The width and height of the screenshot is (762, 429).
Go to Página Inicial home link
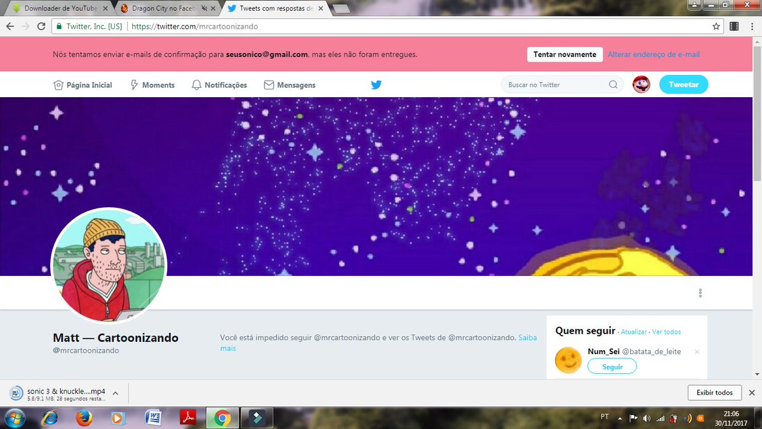(83, 85)
